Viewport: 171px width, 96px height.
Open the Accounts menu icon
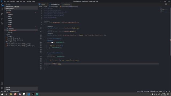pos(2,83)
